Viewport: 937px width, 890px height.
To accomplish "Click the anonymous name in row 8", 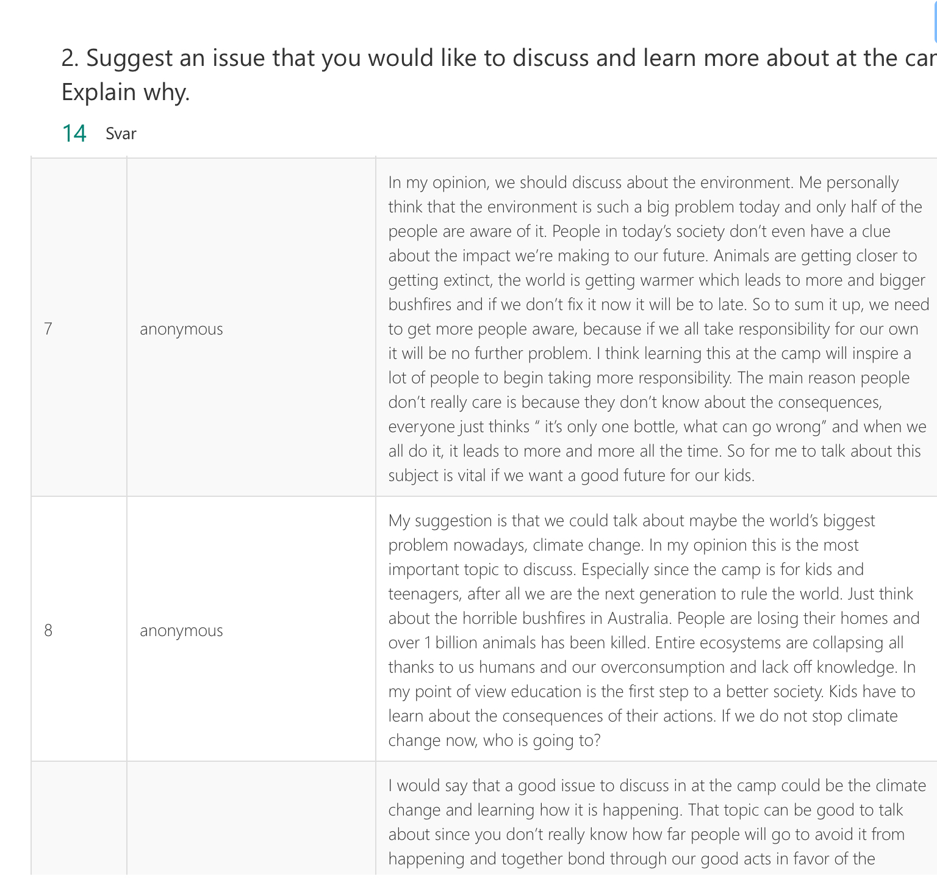I will [181, 631].
